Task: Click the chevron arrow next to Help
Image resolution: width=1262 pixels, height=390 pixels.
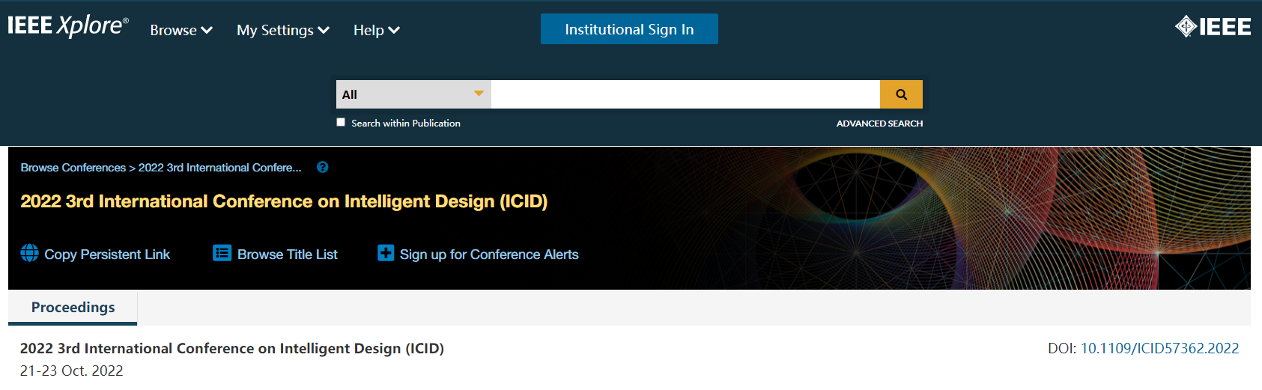Action: 394,30
